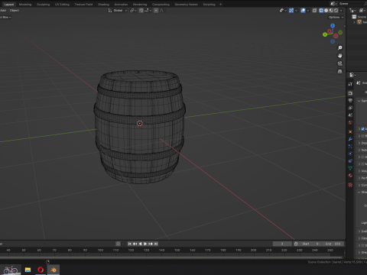Open the Sculpting workspace tab
The image size is (367, 275).
[43, 5]
